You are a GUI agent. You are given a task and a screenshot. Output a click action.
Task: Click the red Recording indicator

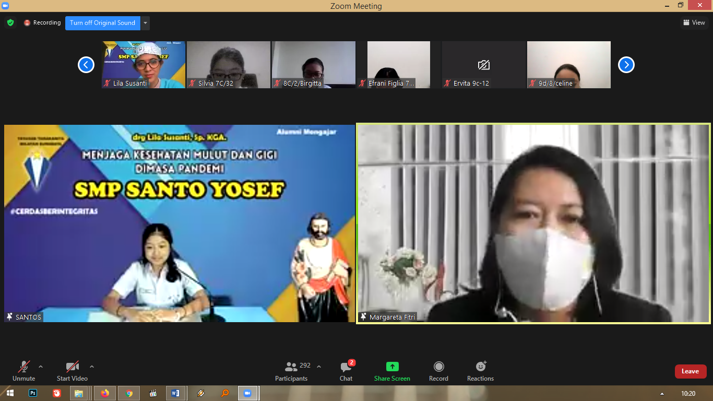pos(42,23)
